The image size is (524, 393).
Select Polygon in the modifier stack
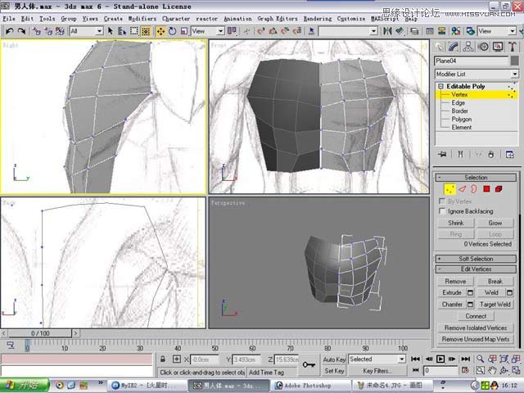463,119
